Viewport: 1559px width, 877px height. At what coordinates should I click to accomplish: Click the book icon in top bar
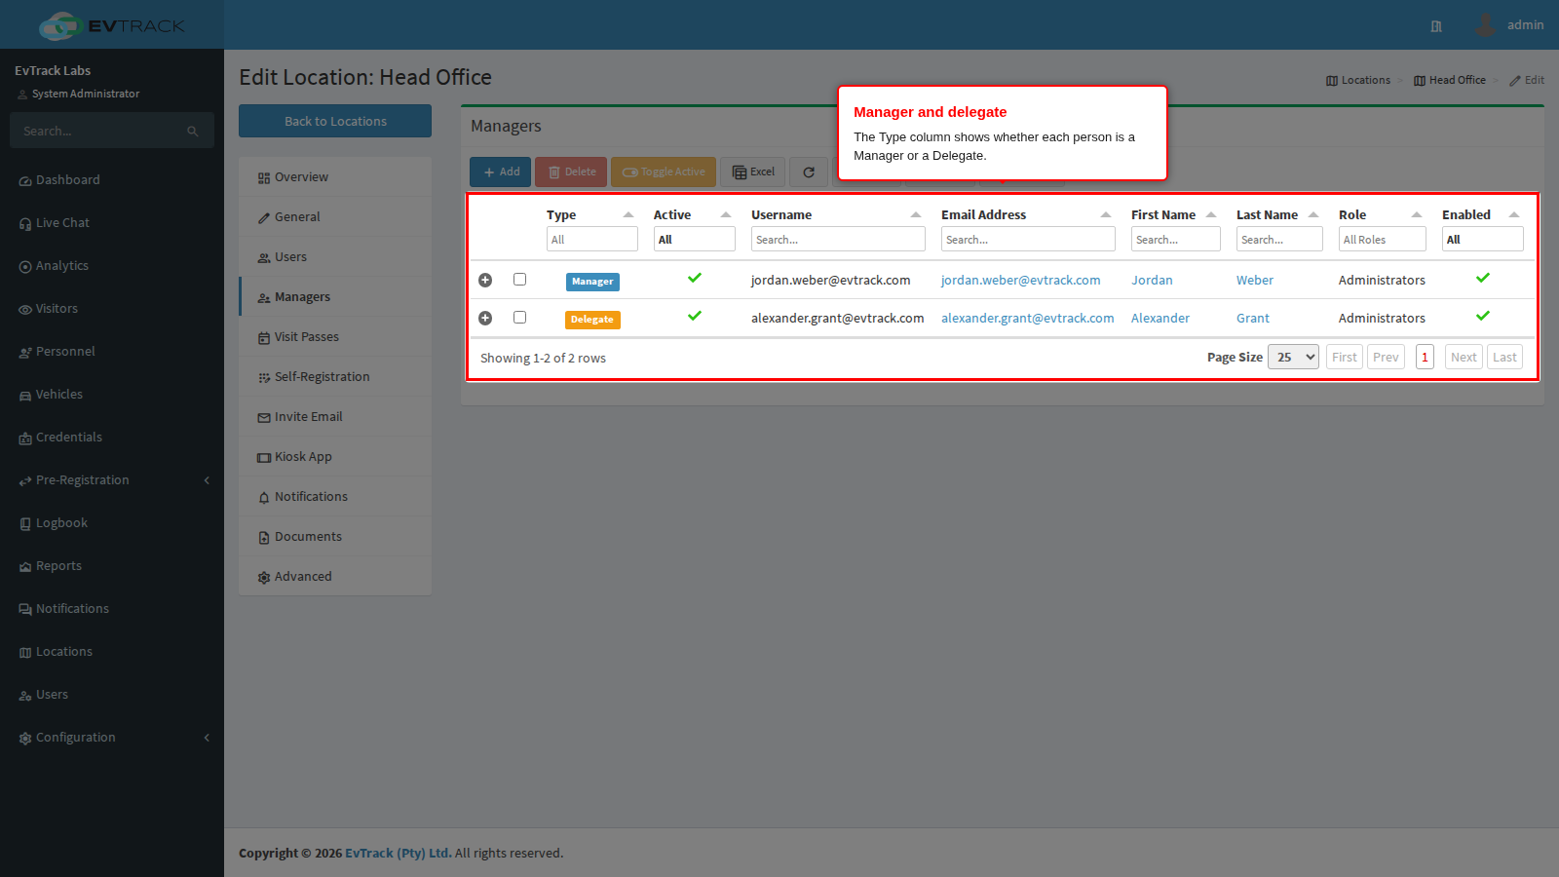tap(1436, 26)
